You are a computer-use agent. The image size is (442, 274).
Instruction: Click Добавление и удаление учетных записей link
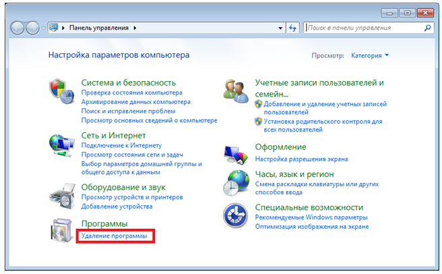325,108
